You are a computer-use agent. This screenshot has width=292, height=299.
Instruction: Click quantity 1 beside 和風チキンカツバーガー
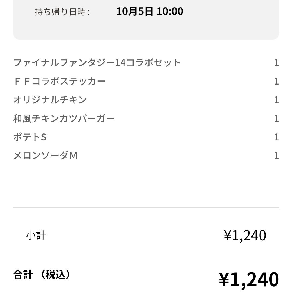(x=277, y=119)
